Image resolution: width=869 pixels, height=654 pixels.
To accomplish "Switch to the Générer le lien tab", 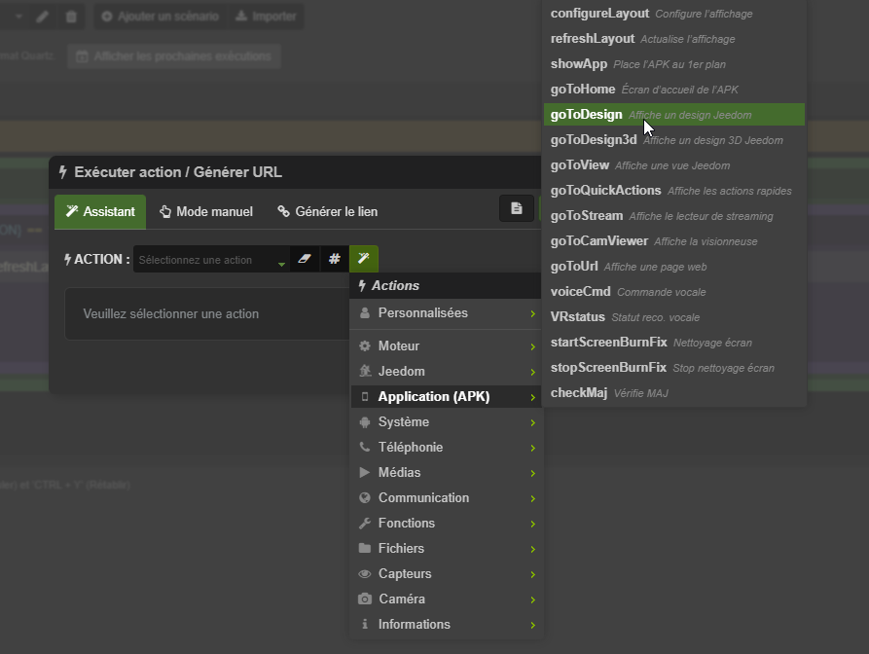I will point(328,212).
